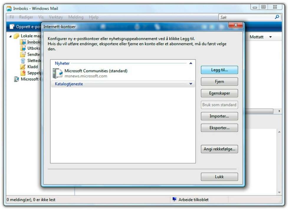Click the Lukk button
This screenshot has height=211, width=289.
click(x=219, y=177)
